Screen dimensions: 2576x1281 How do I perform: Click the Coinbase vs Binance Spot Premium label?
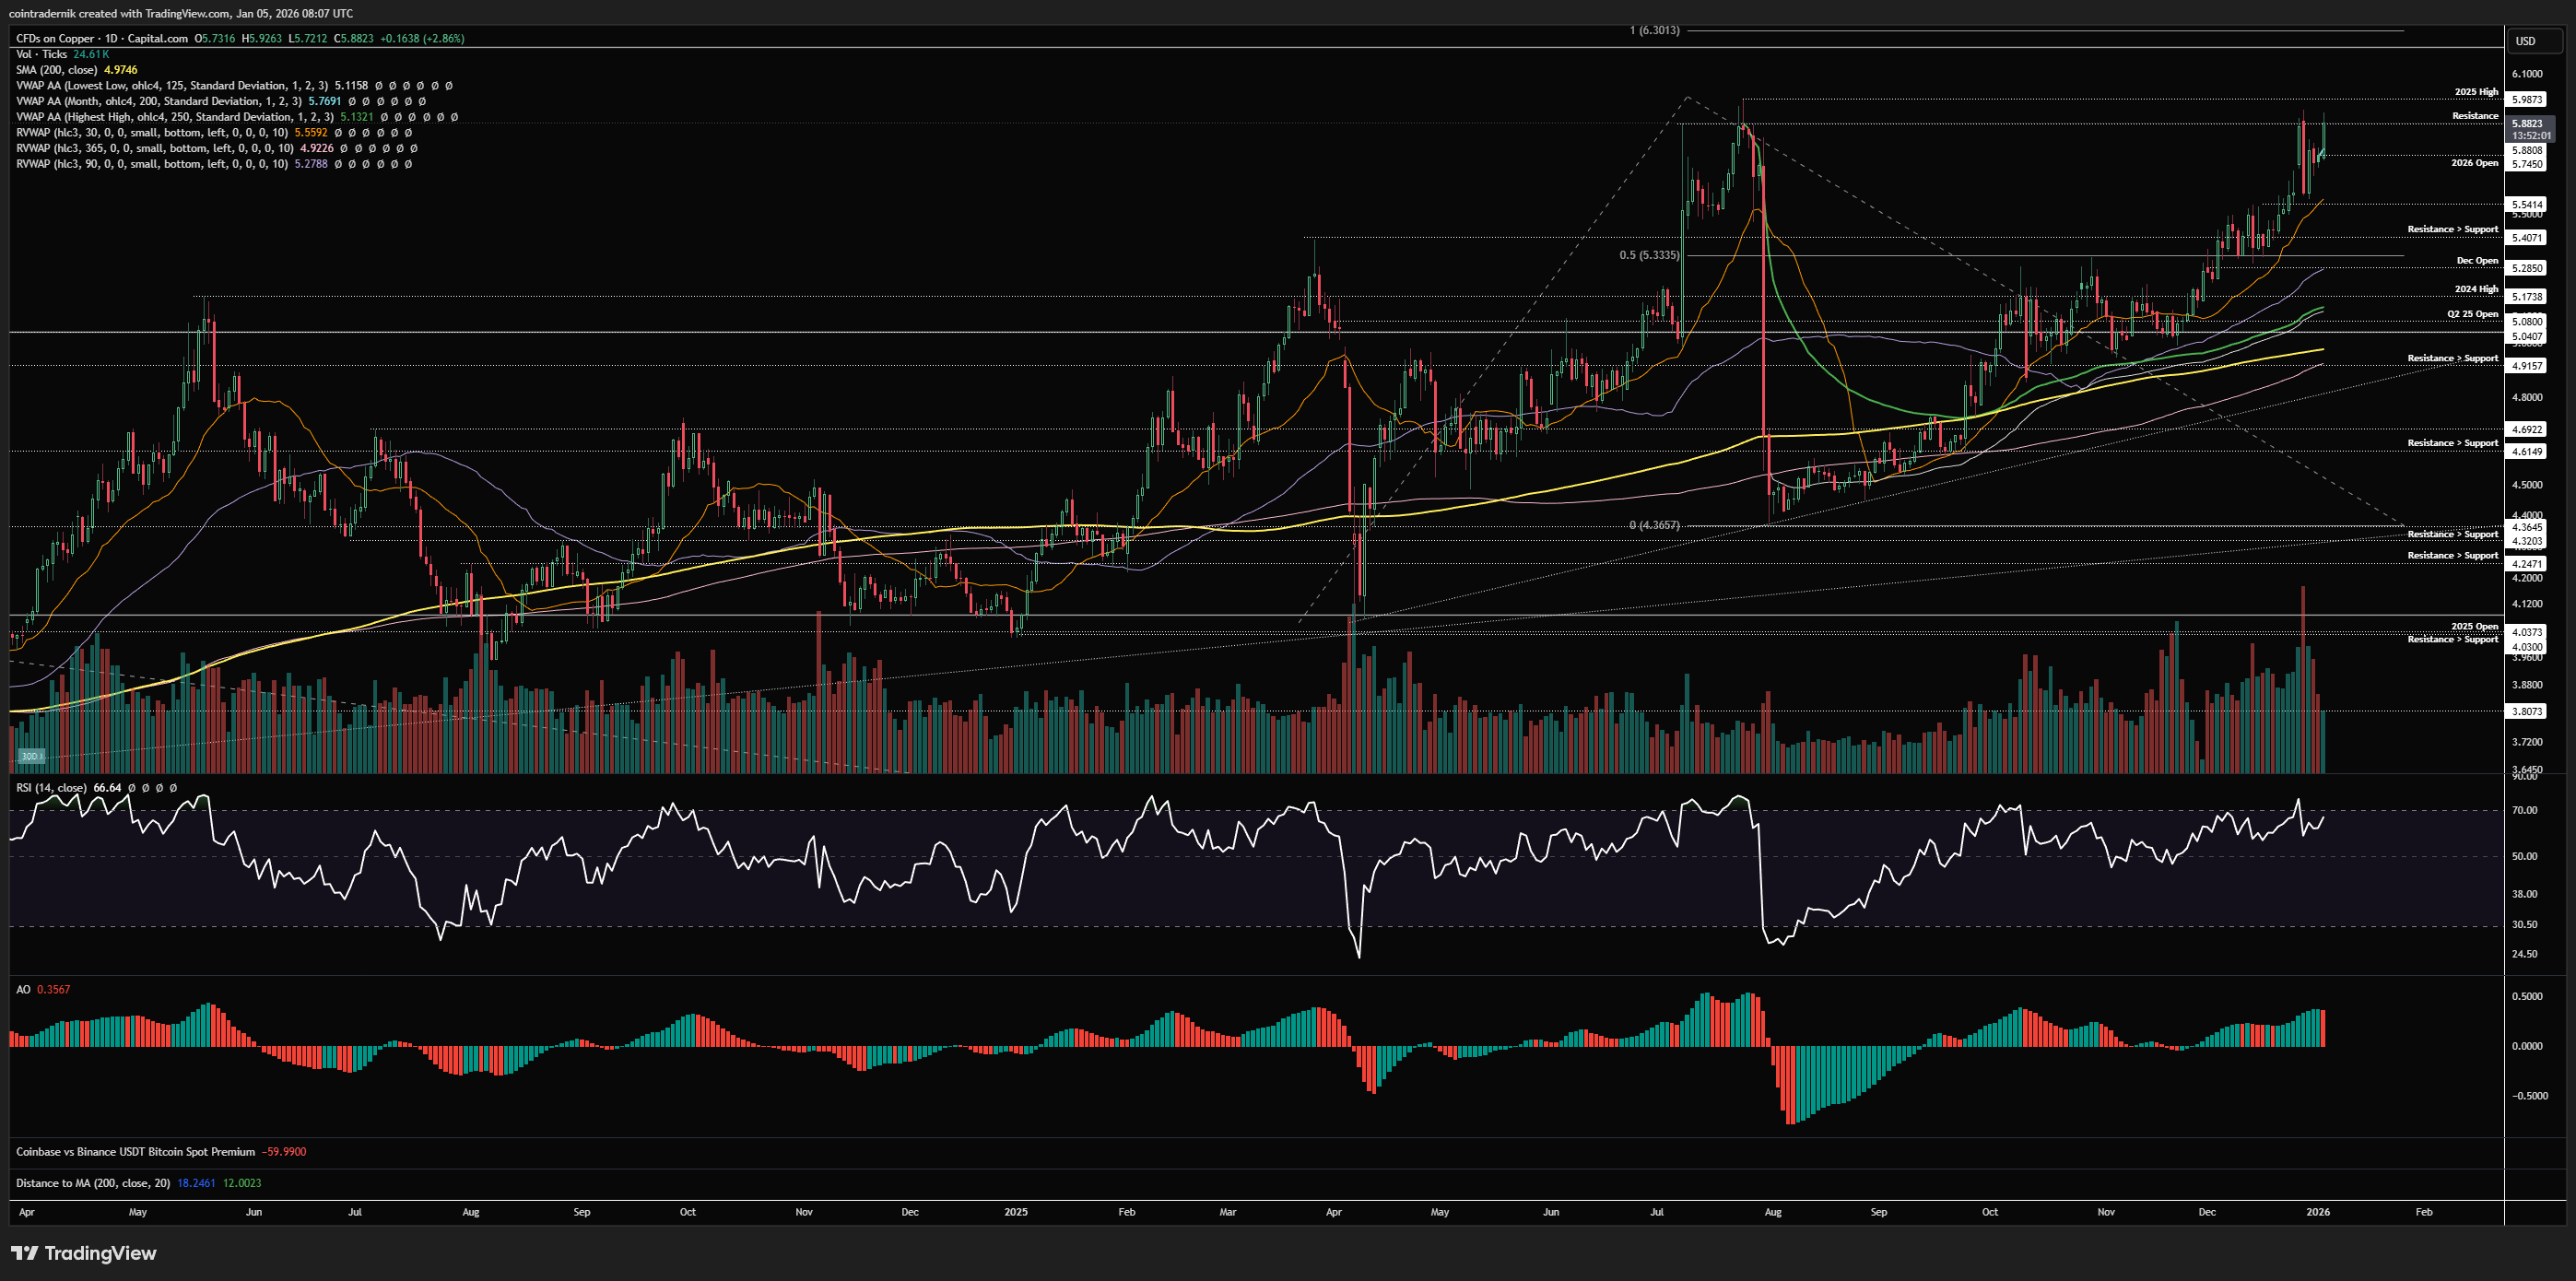click(135, 1152)
